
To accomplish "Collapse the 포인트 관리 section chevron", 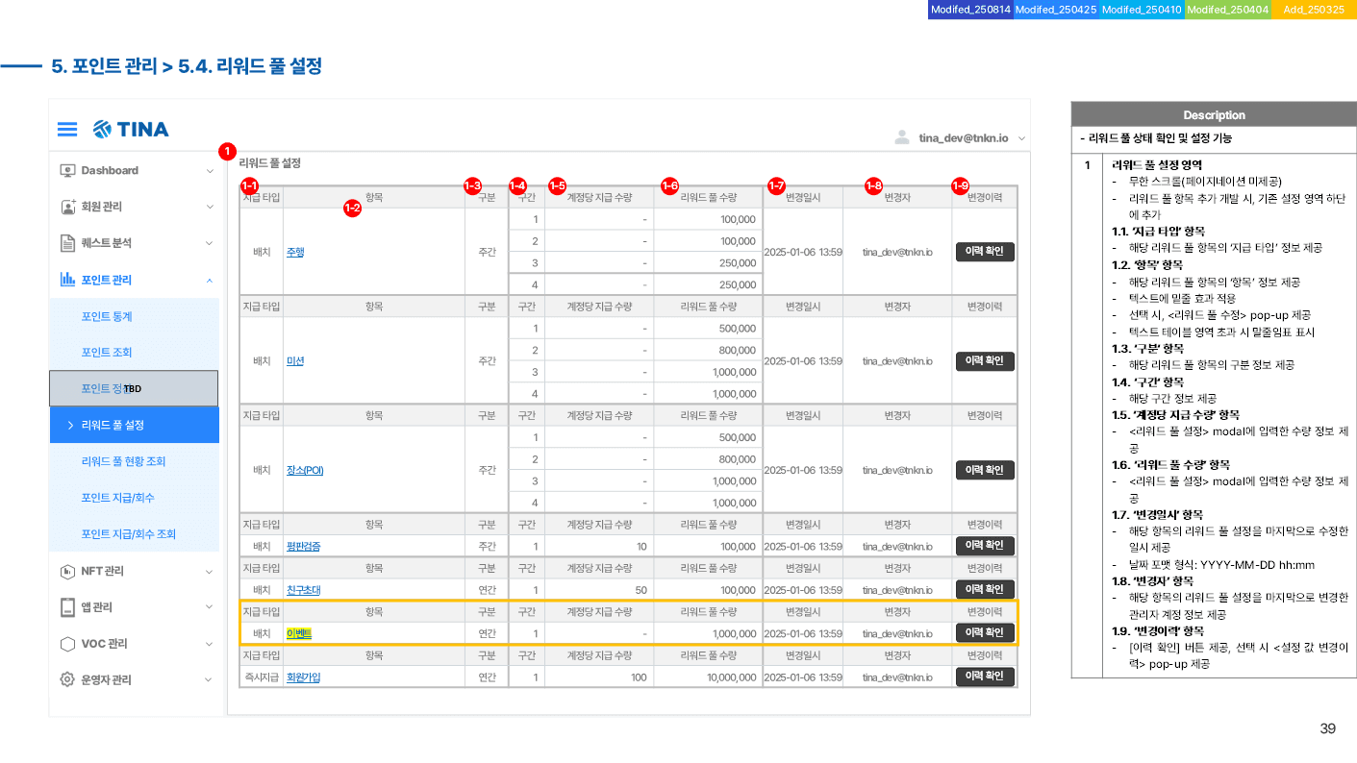I will click(x=210, y=280).
